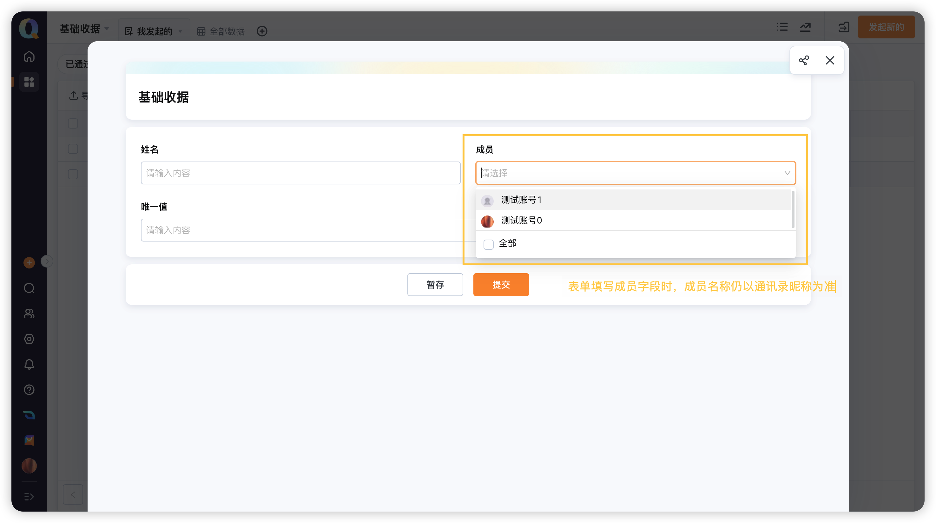The image size is (936, 523).
Task: Click the chevron arrow of 成员 select
Action: point(787,173)
